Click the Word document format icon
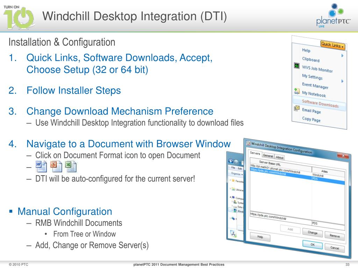Image resolution: width=358 pixels, height=268 pixels. [x=41, y=166]
